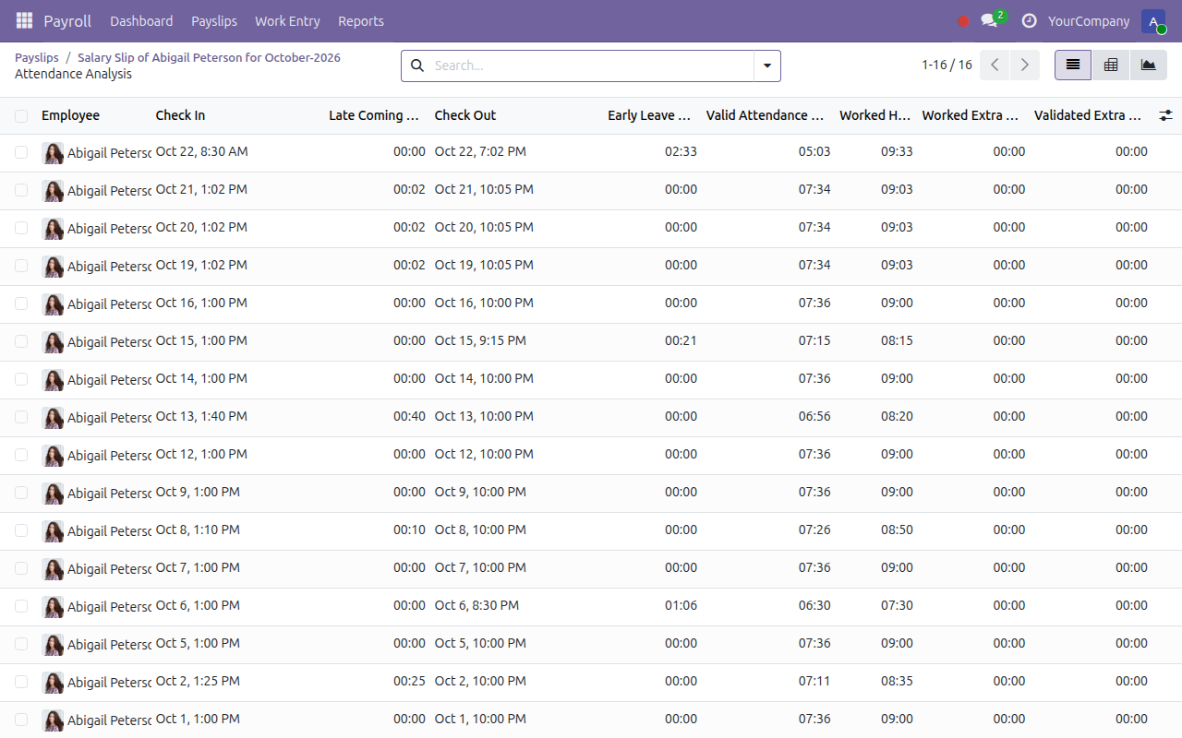
Task: Go back to the Payslips breadcrumb
Action: tap(37, 57)
